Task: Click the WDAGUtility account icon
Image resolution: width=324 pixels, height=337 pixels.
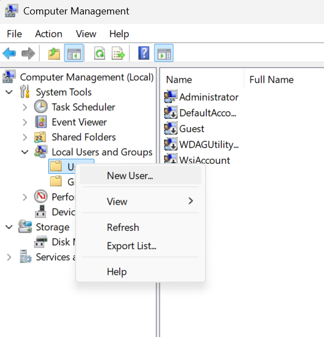Action: (x=171, y=144)
